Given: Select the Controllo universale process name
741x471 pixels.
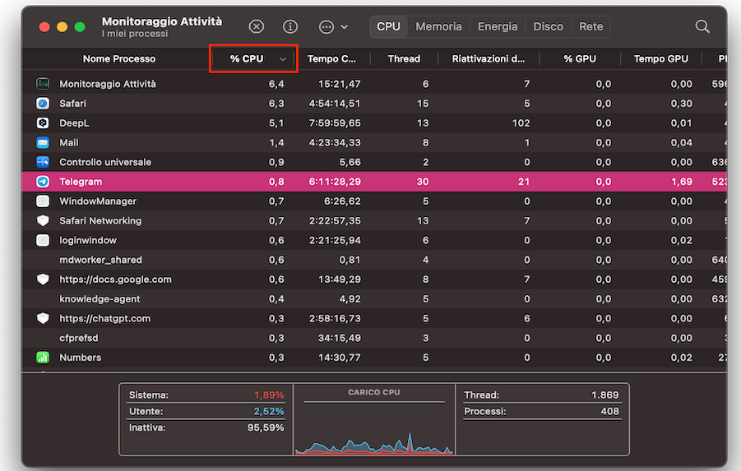Looking at the screenshot, I should click(x=105, y=162).
